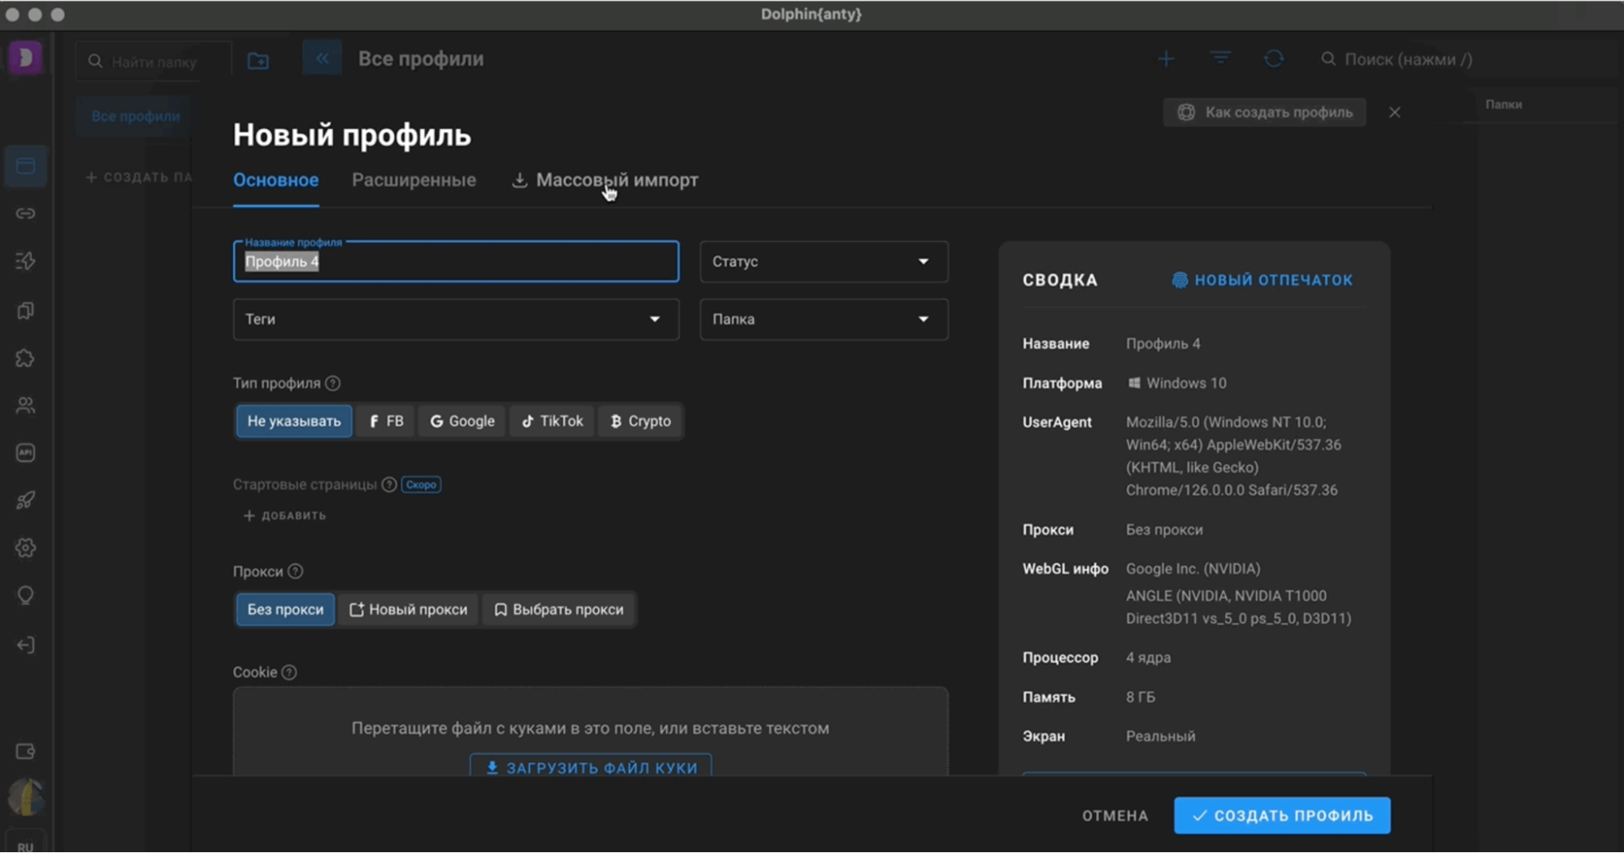Viewport: 1624px width, 853px height.
Task: Open the automation scripts sidebar icon
Action: (25, 261)
